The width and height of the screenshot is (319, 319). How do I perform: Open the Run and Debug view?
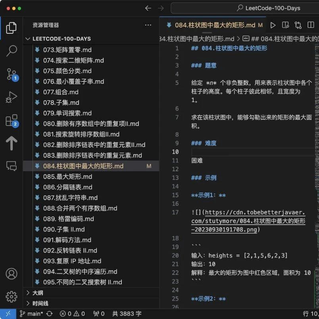pos(12,97)
